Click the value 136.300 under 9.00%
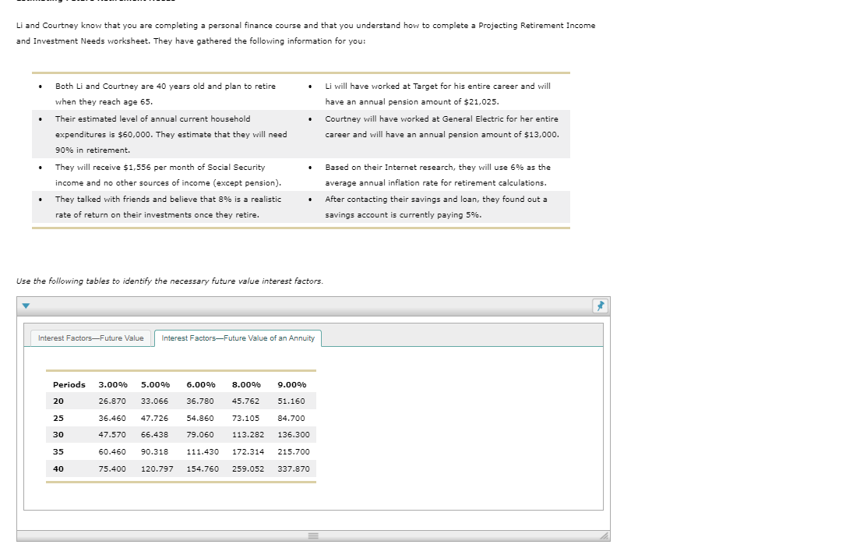853x548 pixels. (x=293, y=434)
